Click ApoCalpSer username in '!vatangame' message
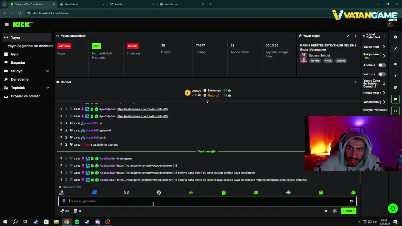Viewport: 402px width, 226px height. [x=108, y=159]
